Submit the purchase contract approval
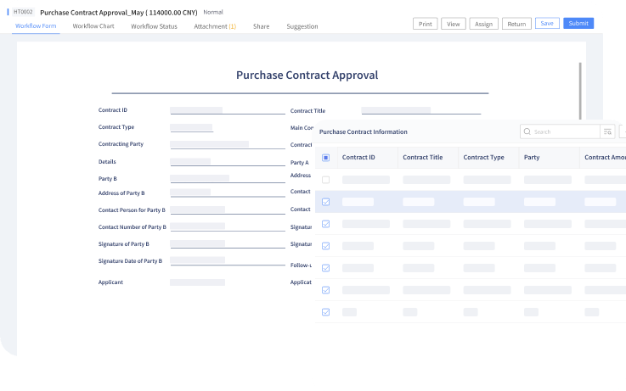 (x=578, y=23)
